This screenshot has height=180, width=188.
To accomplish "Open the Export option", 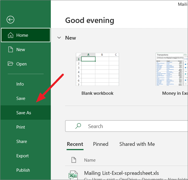I will tap(26, 156).
